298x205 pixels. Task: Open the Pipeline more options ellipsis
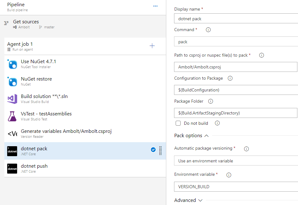tap(155, 6)
